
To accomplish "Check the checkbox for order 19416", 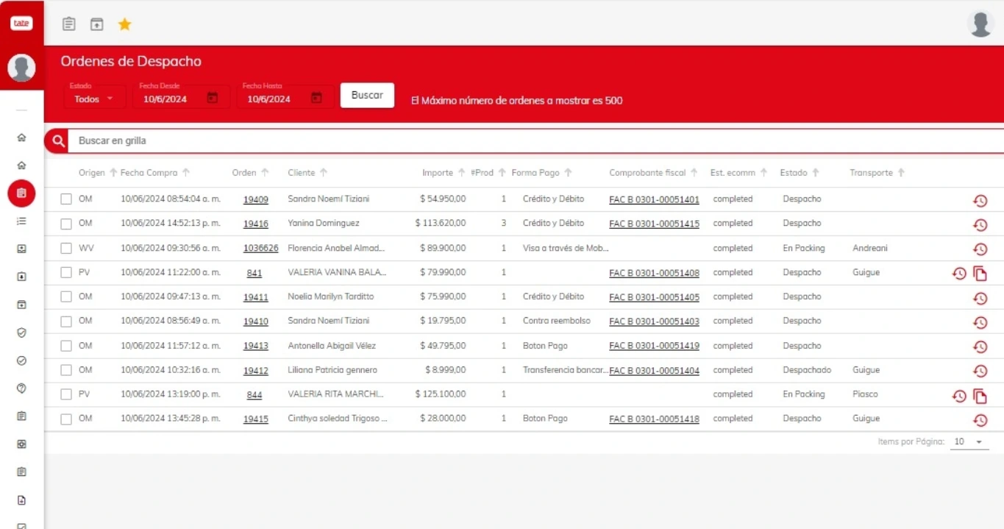I will [x=65, y=224].
